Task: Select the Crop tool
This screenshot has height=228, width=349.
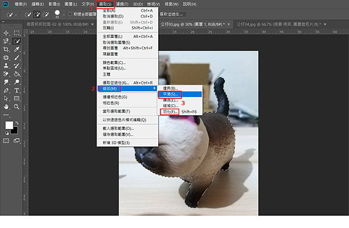Action: 6,49
